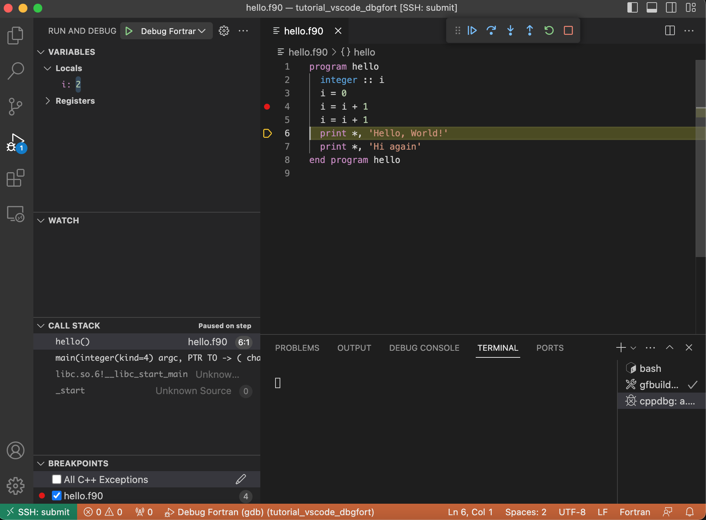Viewport: 706px width, 520px height.
Task: Switch to the DEBUG CONSOLE tab
Action: click(424, 348)
